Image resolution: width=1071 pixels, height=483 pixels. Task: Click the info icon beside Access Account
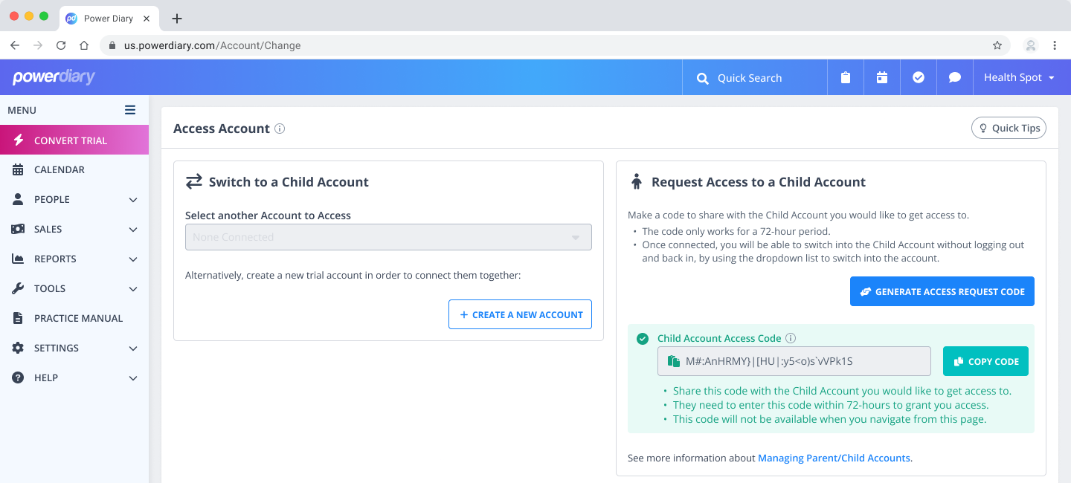coord(280,129)
